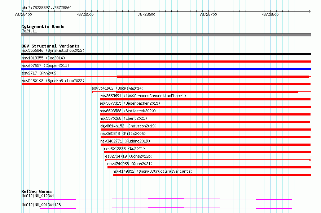
Task: Open the MAGI2|NM_012301 gene label
Action: point(38,196)
